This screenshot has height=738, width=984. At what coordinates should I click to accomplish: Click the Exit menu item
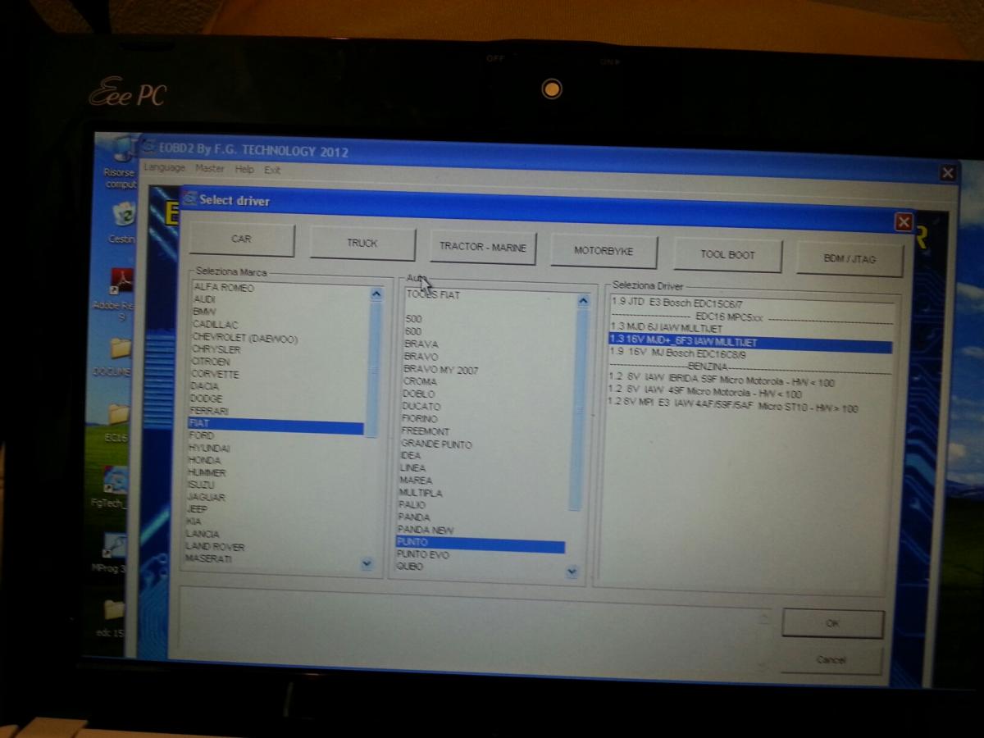pyautogui.click(x=272, y=171)
